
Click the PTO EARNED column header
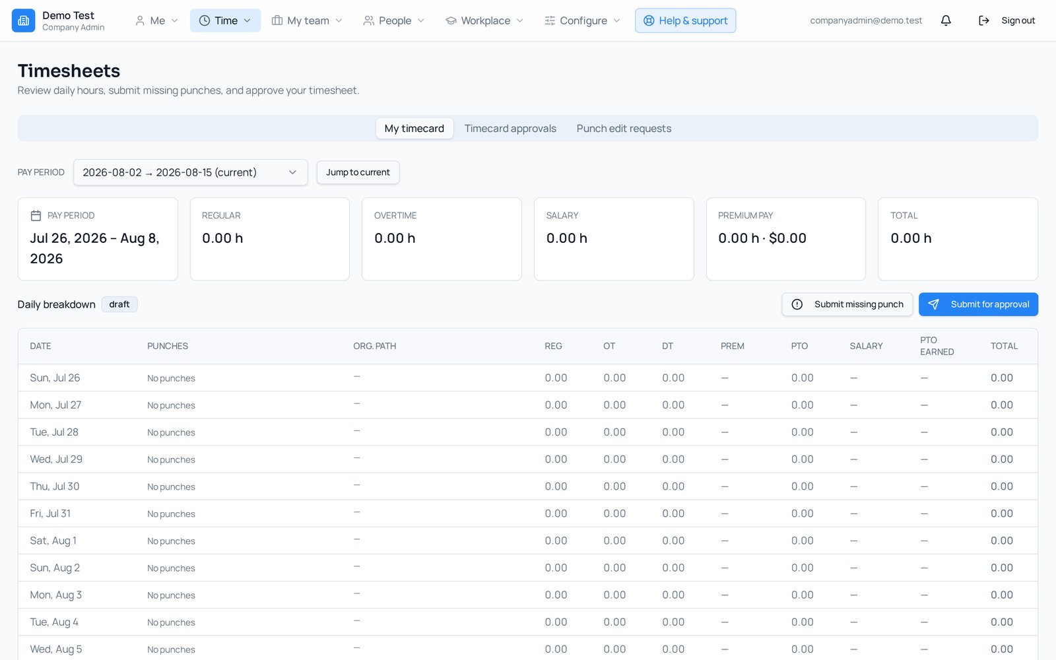coord(937,346)
